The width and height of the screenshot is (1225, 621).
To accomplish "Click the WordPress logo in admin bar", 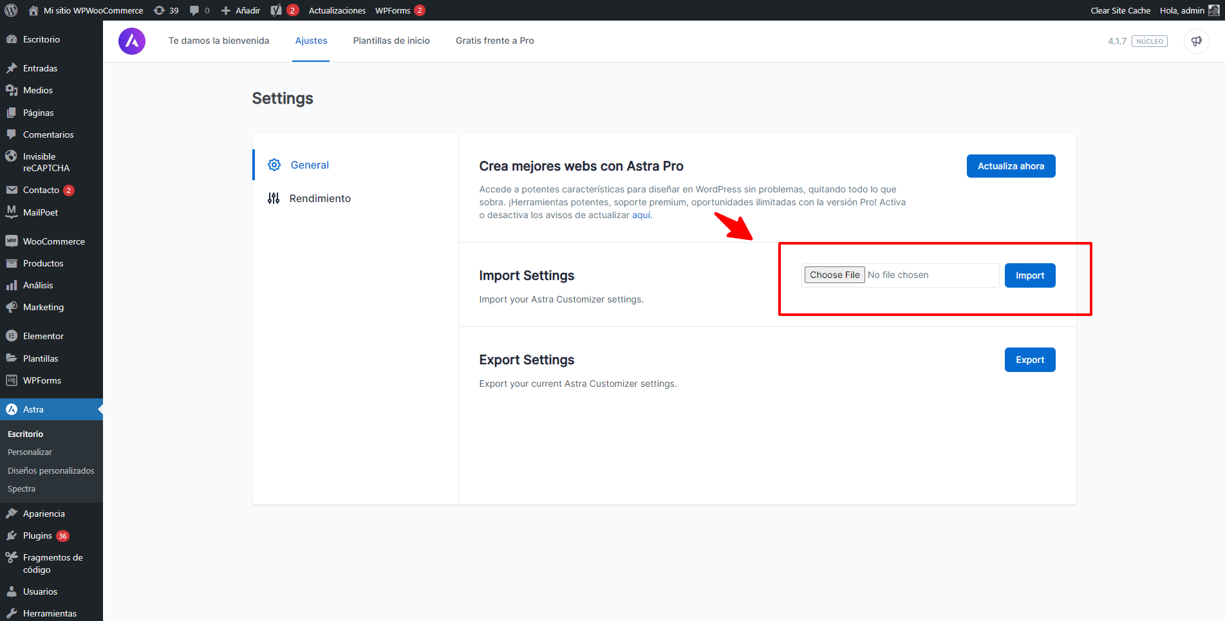I will coord(11,10).
